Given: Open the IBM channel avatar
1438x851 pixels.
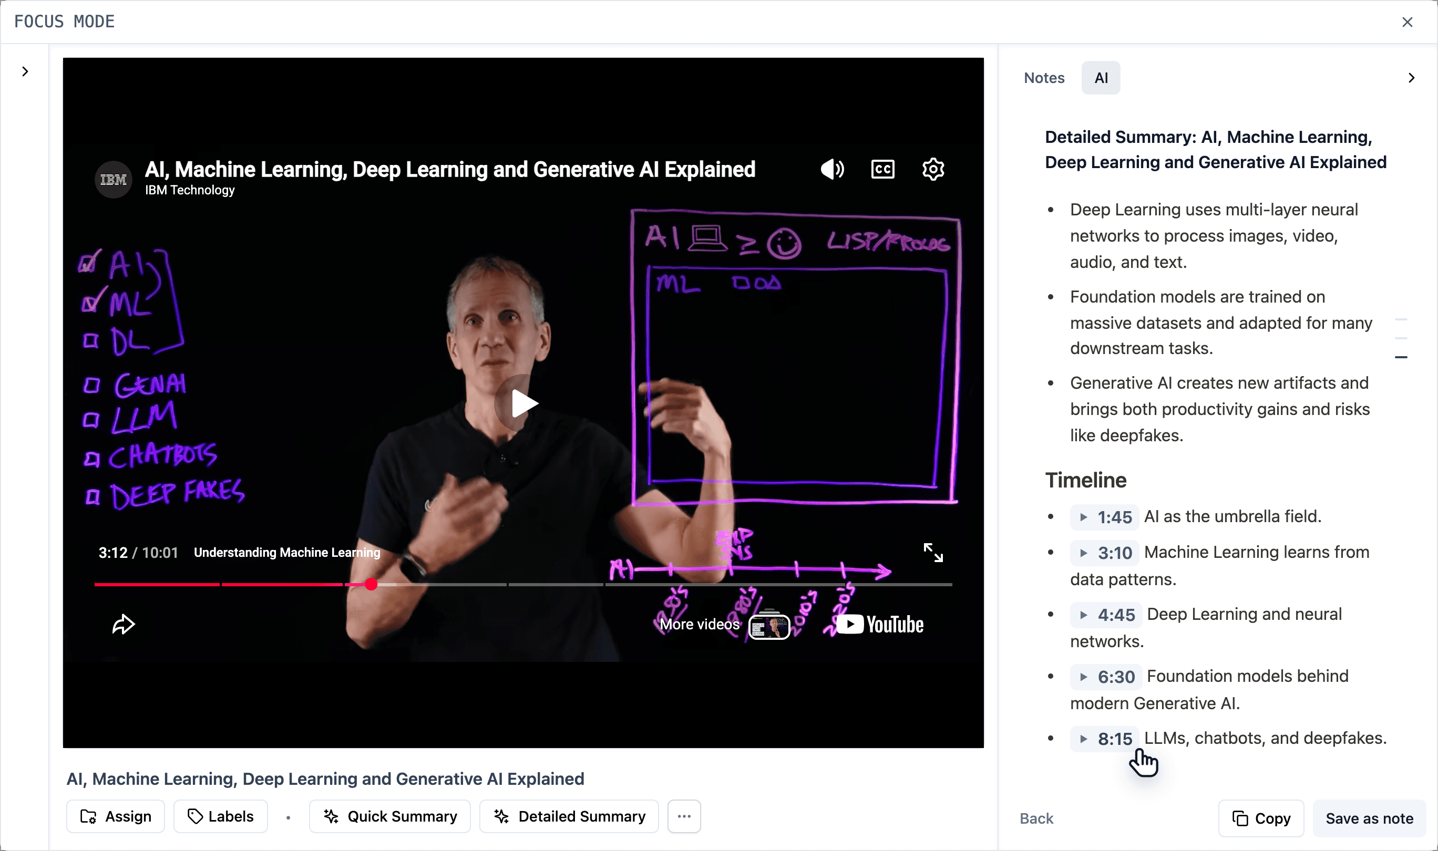Looking at the screenshot, I should [x=113, y=180].
